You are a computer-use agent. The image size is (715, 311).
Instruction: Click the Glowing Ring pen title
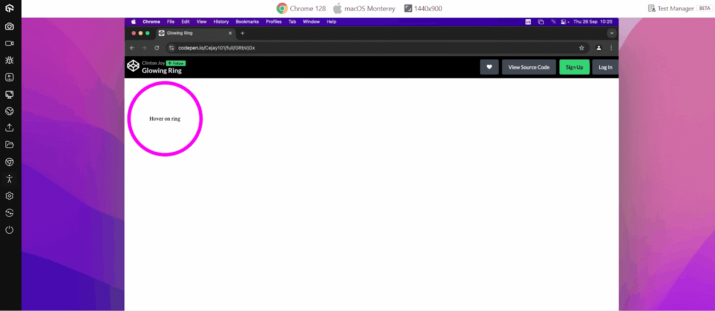coord(162,70)
